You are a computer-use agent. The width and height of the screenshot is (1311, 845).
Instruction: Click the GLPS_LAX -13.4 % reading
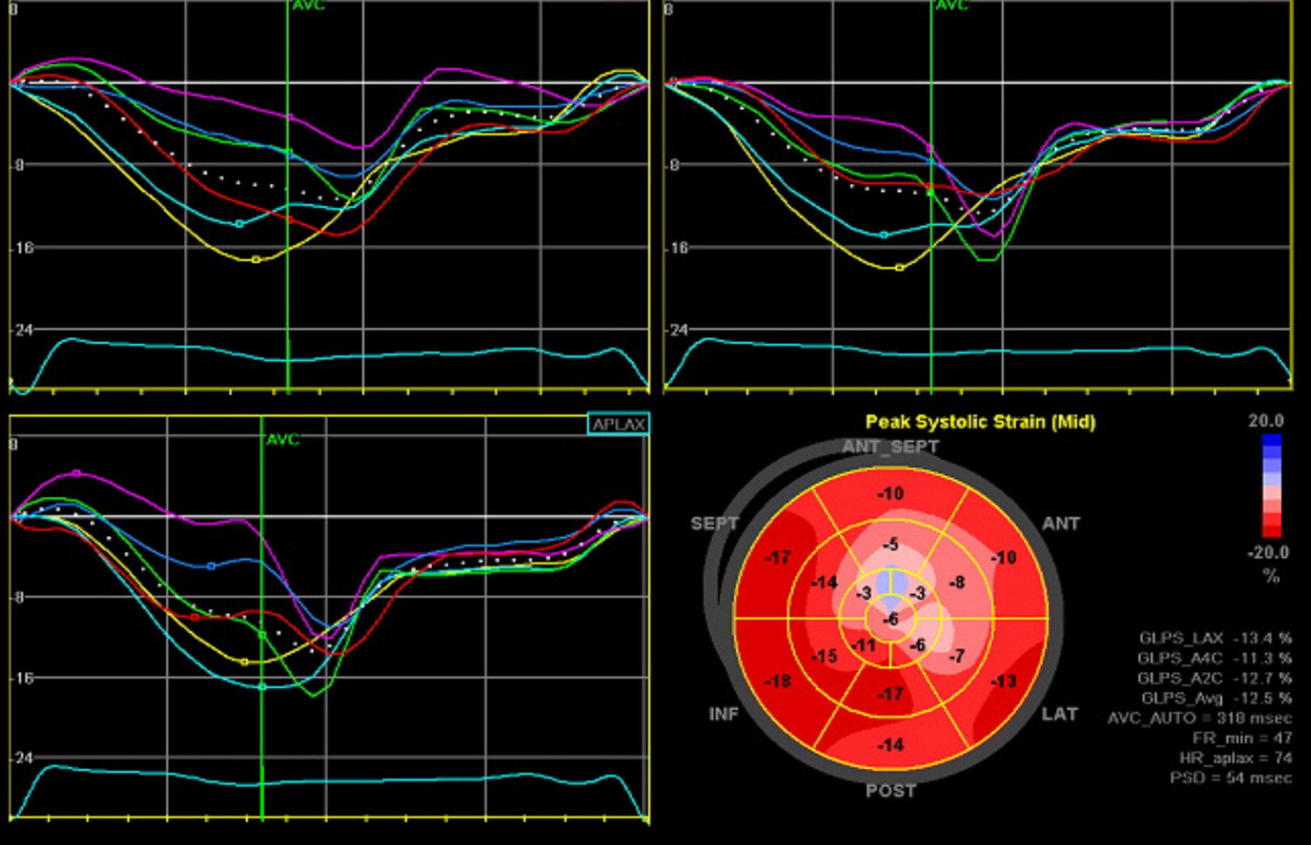tap(1215, 638)
